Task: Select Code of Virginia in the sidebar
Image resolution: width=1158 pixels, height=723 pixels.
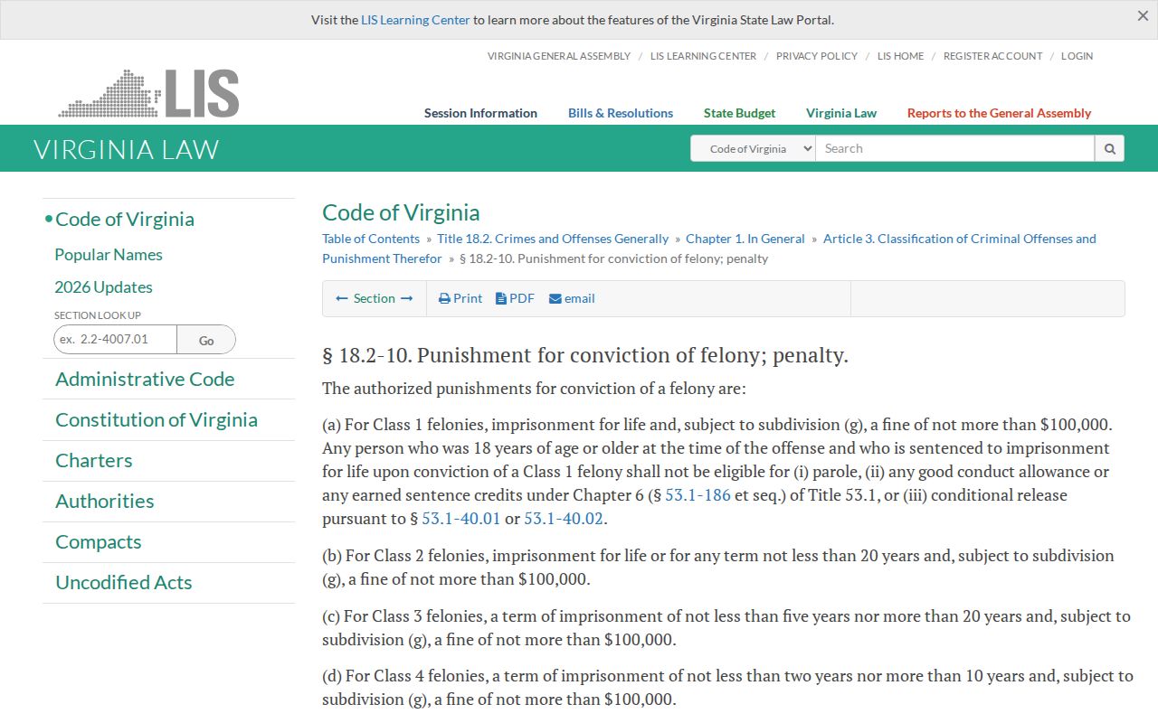Action: click(x=125, y=220)
